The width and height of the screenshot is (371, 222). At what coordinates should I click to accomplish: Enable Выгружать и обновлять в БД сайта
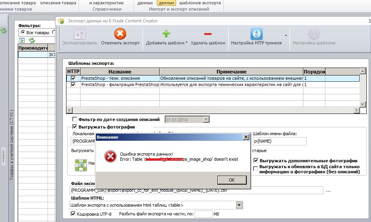(x=255, y=169)
